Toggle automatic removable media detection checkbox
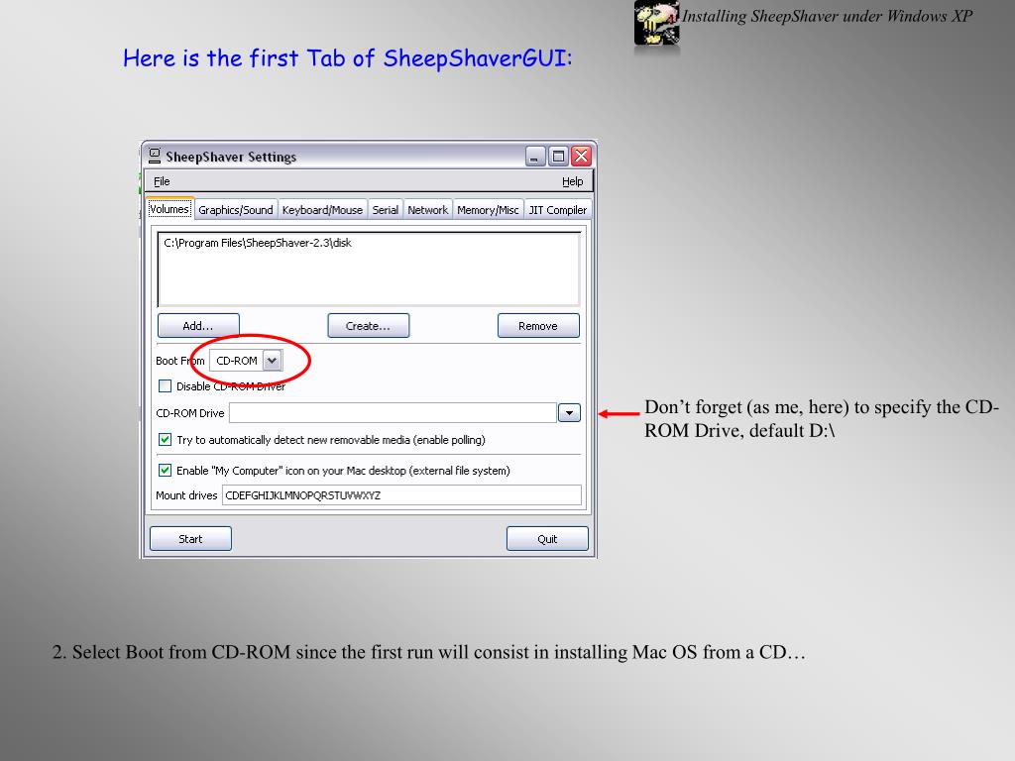The image size is (1015, 761). (166, 440)
